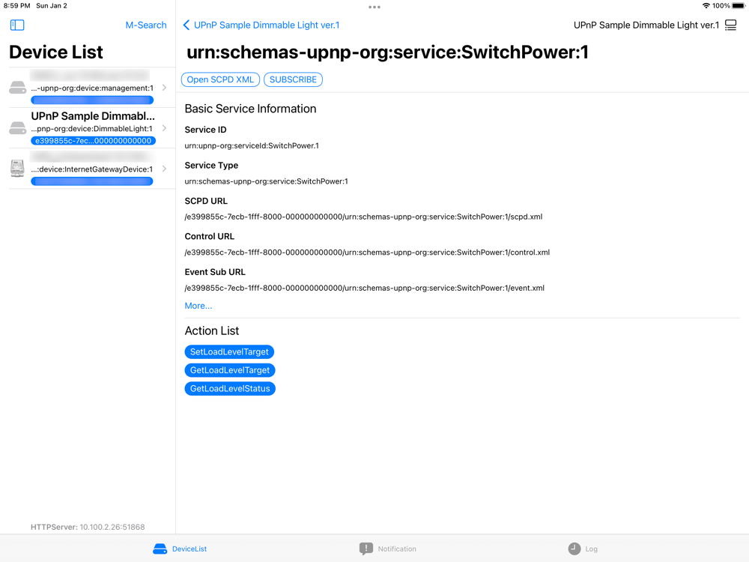The height and width of the screenshot is (562, 749).
Task: Tap the back chevron arrow
Action: pos(187,25)
